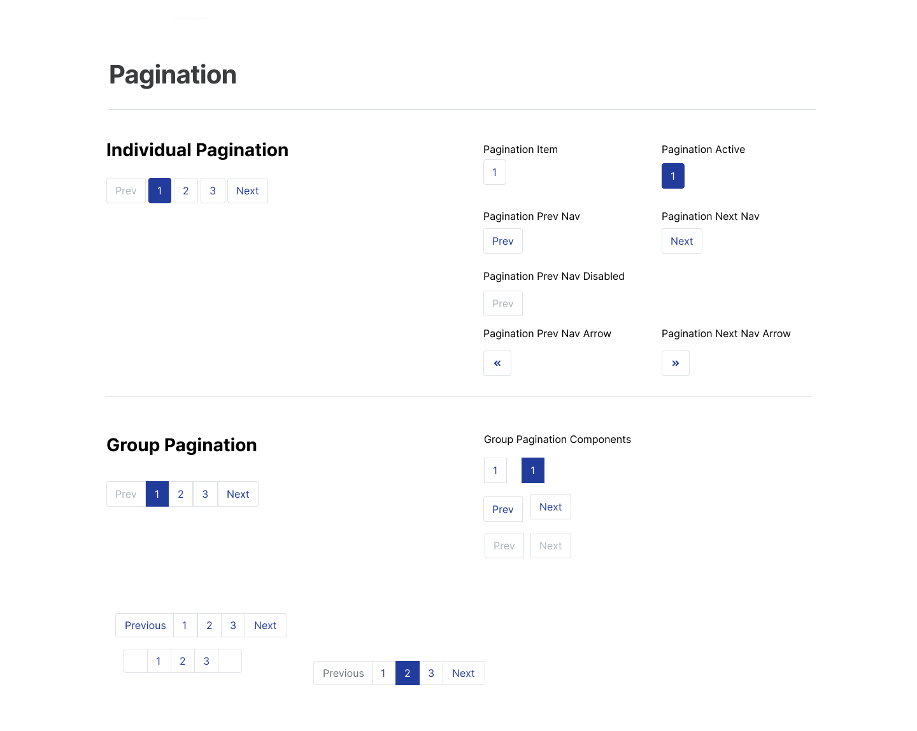This screenshot has width=917, height=731.
Task: Click the Pagination Next Nav sample button
Action: coord(682,241)
